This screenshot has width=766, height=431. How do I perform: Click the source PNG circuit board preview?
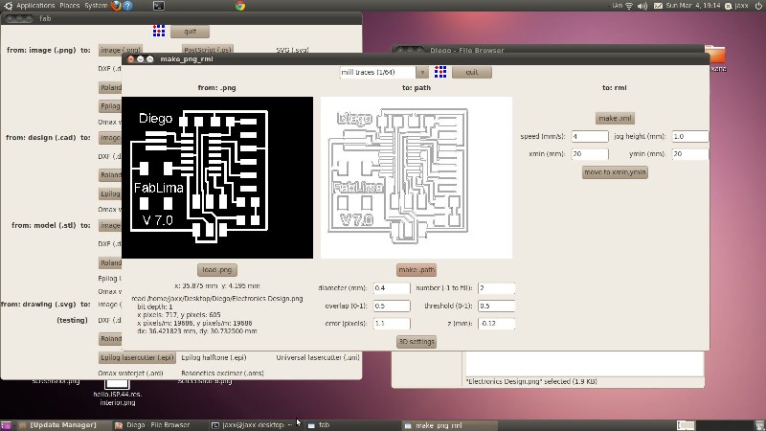(217, 177)
